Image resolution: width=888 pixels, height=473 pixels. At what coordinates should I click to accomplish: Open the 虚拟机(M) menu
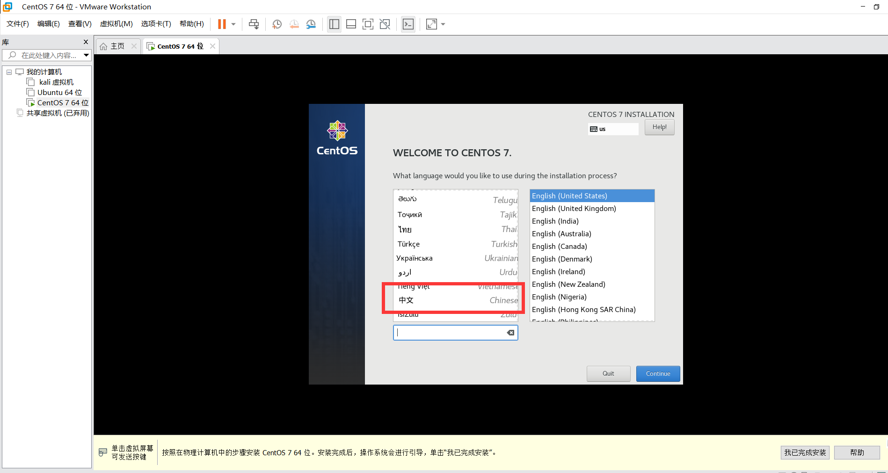coord(116,24)
